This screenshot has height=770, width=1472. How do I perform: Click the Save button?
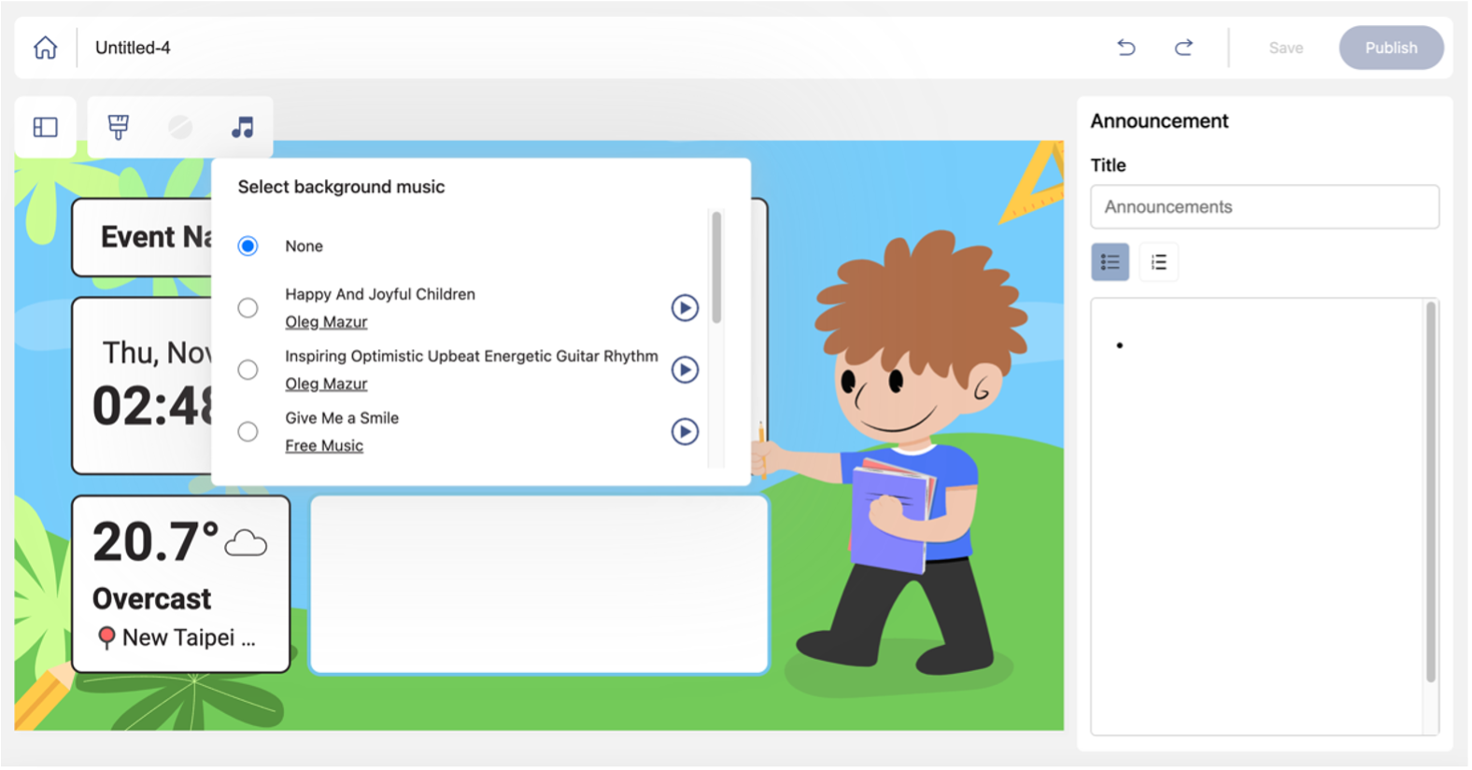[x=1286, y=48]
